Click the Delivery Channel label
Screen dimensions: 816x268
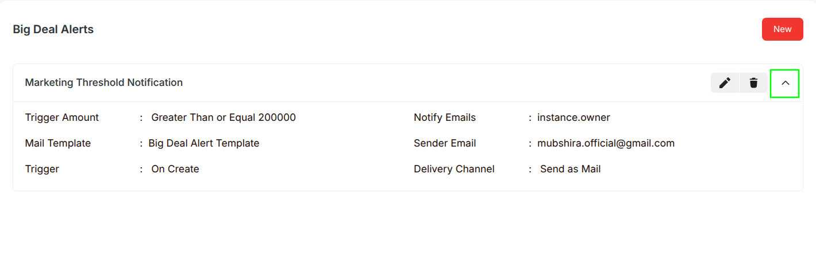tap(454, 169)
